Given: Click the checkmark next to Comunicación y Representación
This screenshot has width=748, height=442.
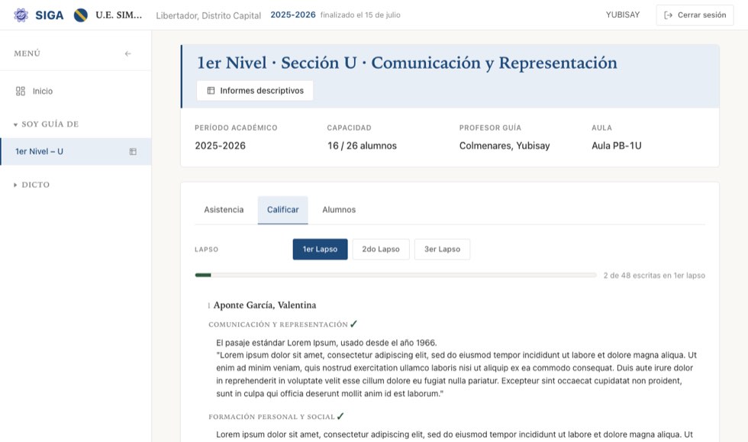Looking at the screenshot, I should click(x=353, y=324).
